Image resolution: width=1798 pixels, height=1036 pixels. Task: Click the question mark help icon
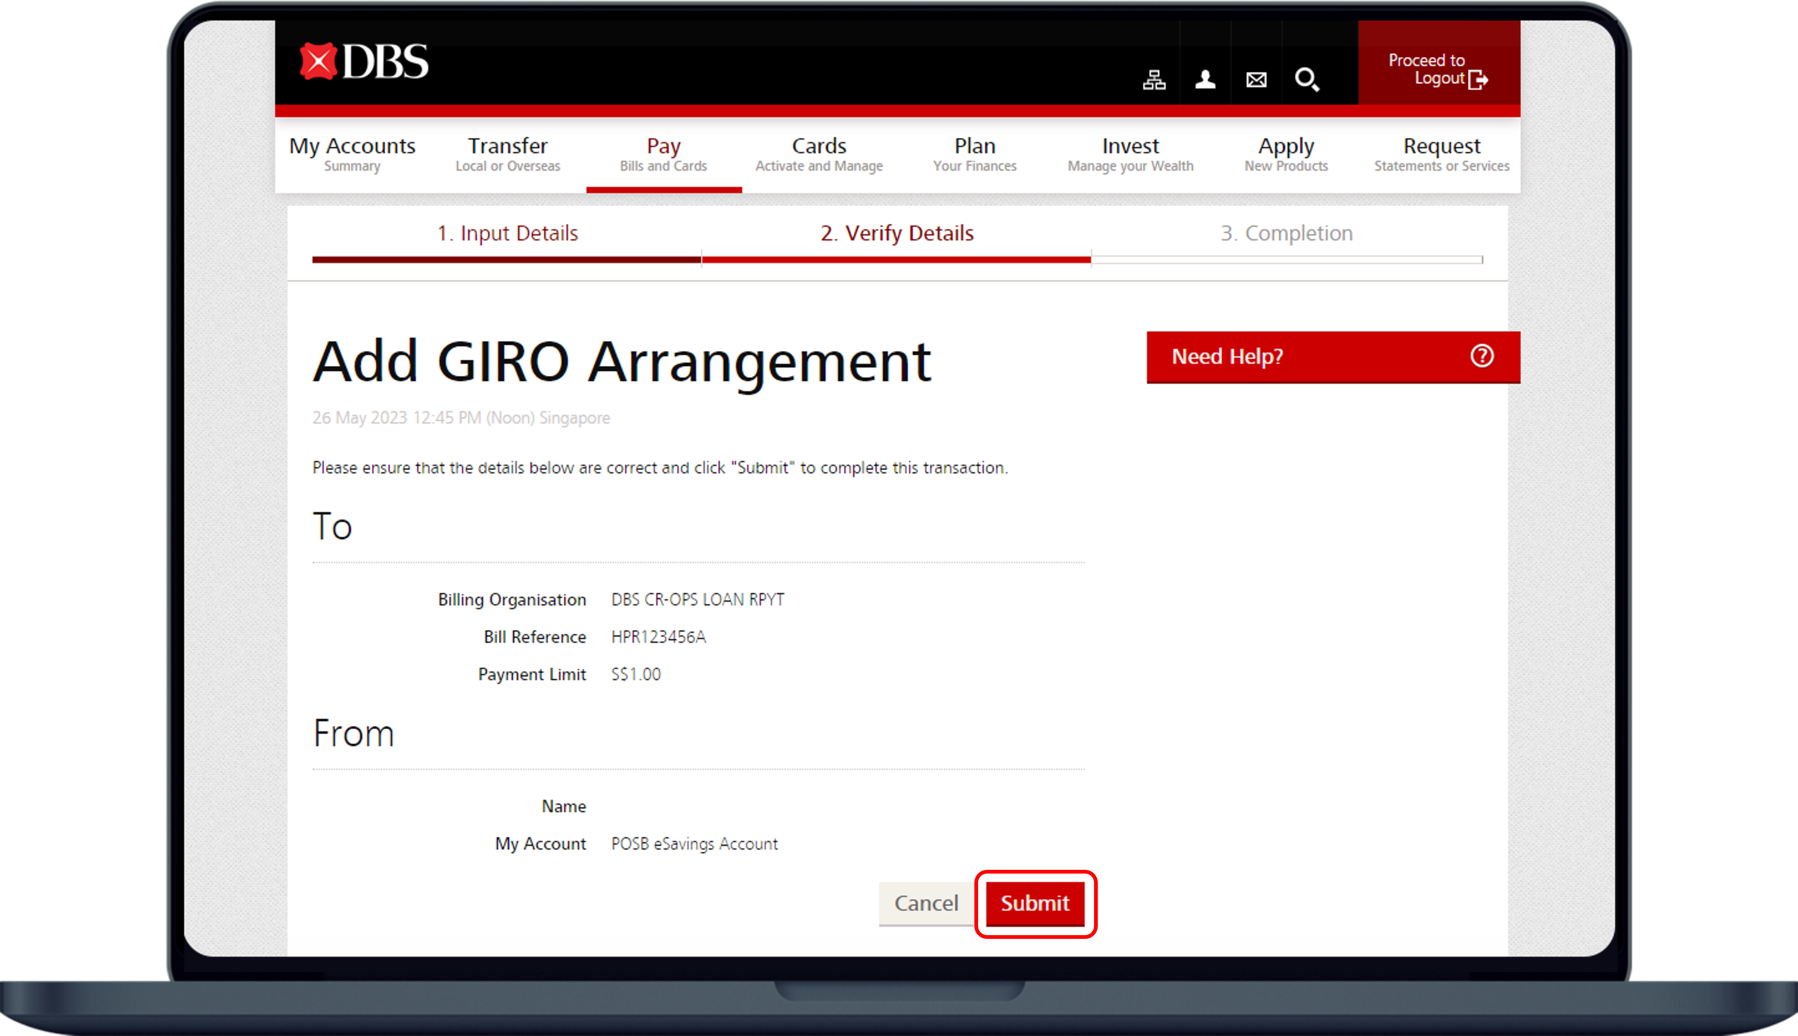click(1482, 356)
